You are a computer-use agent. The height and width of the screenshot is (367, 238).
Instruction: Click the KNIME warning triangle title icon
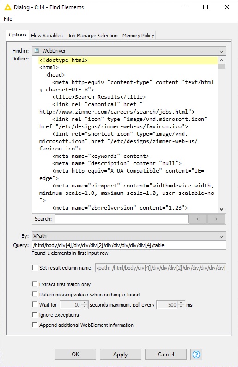click(x=8, y=7)
